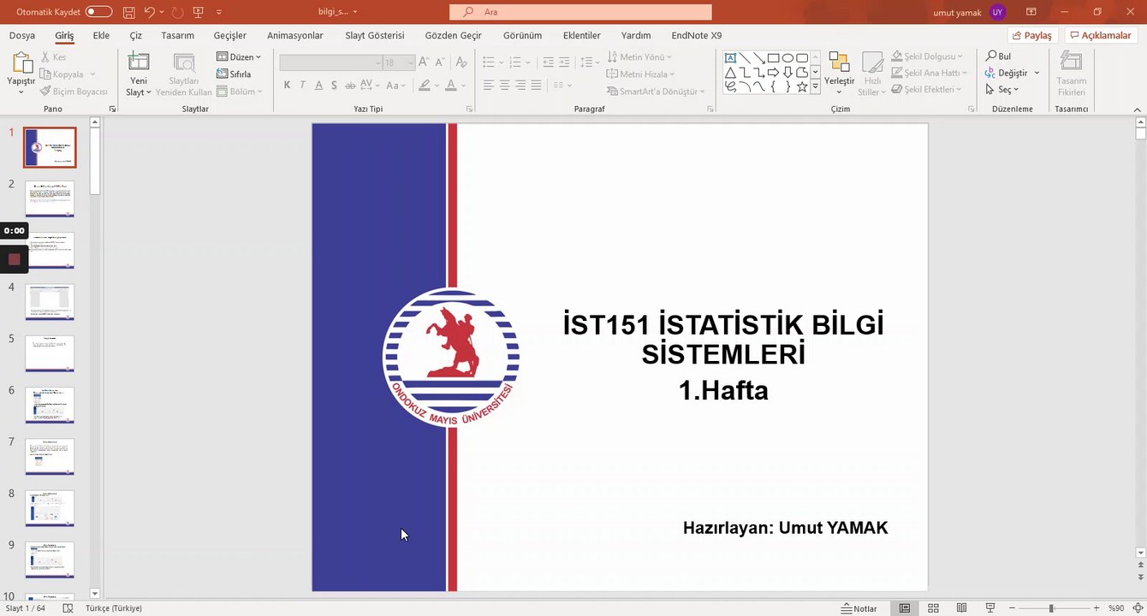Open the Animasyonlar tab
This screenshot has width=1147, height=616.
point(295,35)
